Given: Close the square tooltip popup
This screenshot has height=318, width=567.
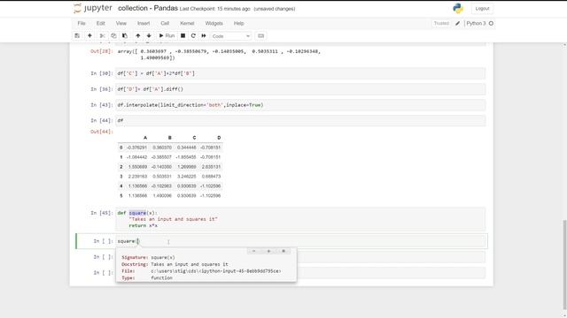Looking at the screenshot, I should 283,251.
